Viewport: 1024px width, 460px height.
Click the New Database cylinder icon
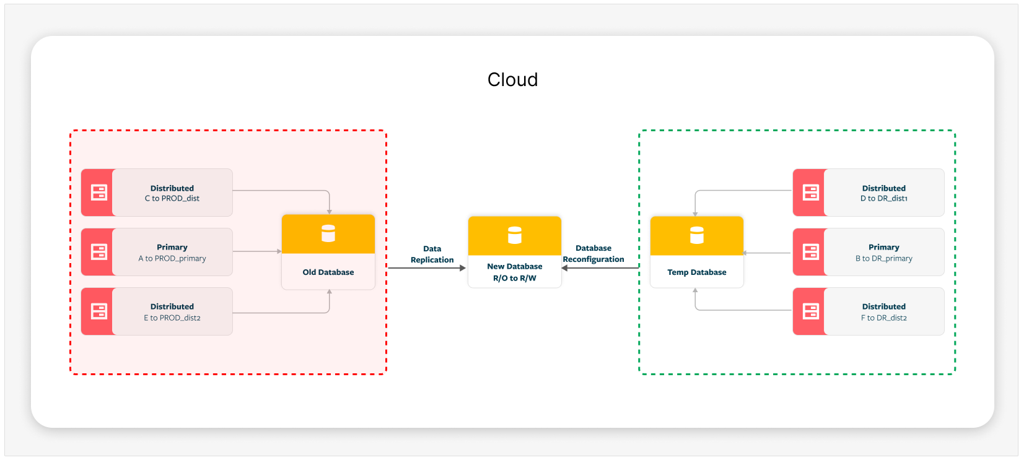(515, 235)
